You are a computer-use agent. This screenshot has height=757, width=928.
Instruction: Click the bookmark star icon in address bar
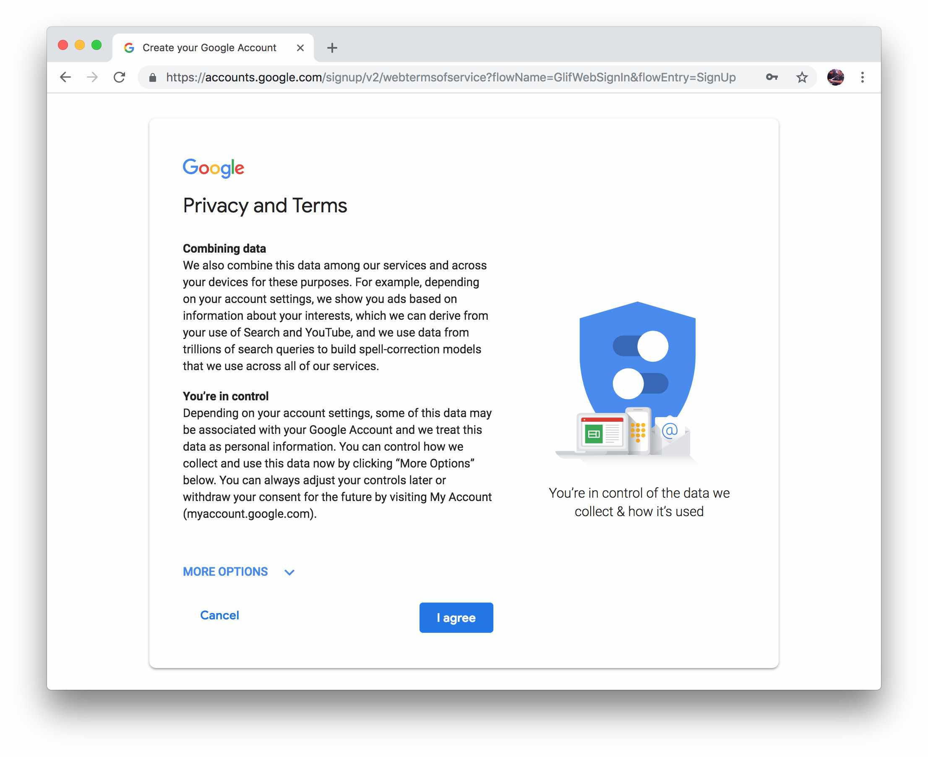click(802, 76)
